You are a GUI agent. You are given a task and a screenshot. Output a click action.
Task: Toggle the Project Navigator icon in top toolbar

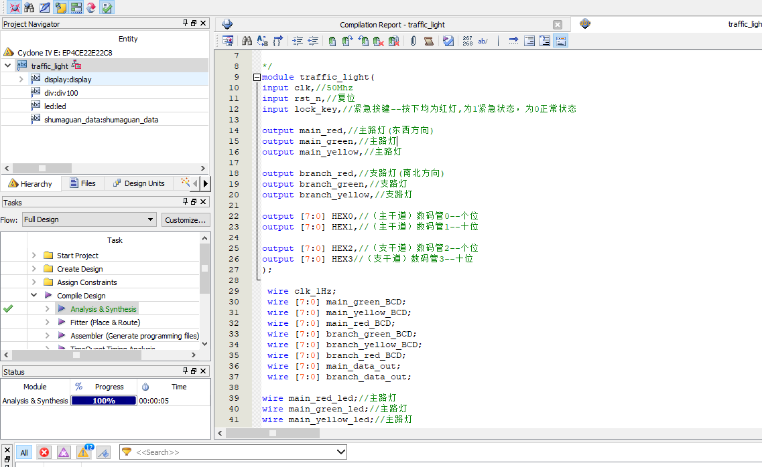tap(61, 7)
